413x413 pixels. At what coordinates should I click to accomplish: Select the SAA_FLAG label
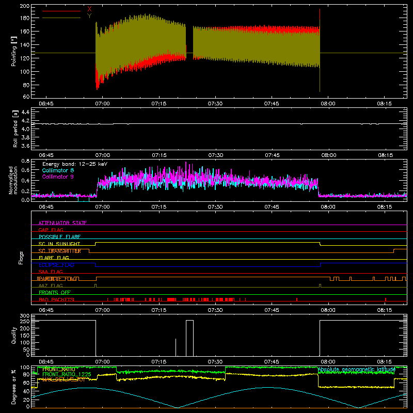click(51, 272)
